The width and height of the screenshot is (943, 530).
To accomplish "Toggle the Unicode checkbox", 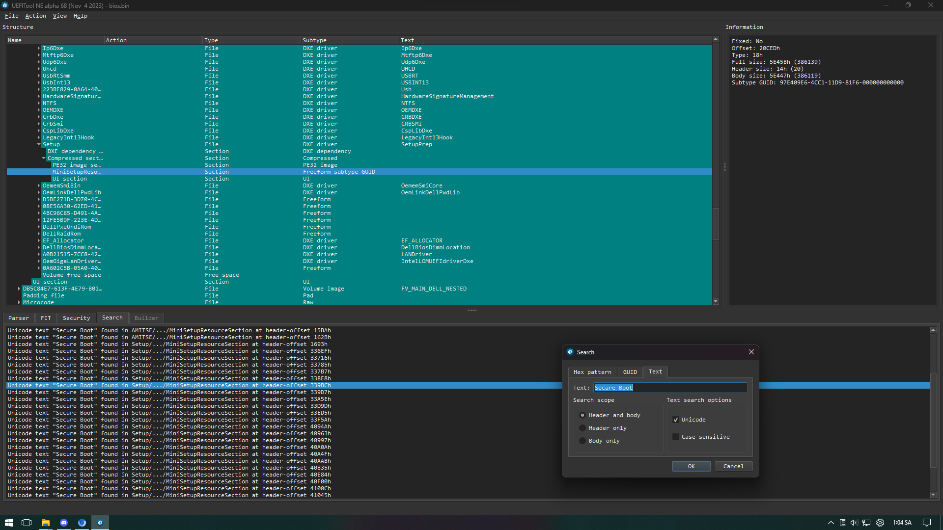I will point(676,420).
